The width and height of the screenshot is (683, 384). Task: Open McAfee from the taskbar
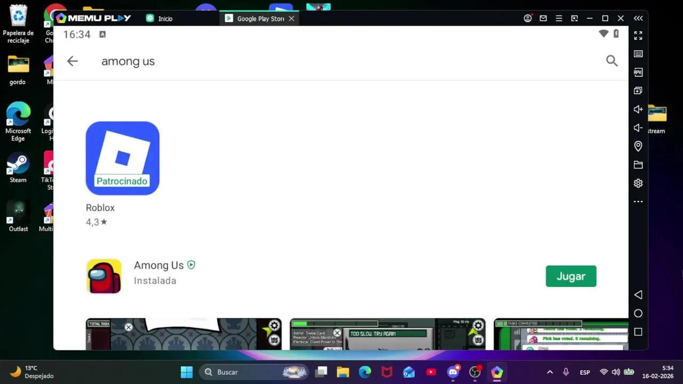387,372
